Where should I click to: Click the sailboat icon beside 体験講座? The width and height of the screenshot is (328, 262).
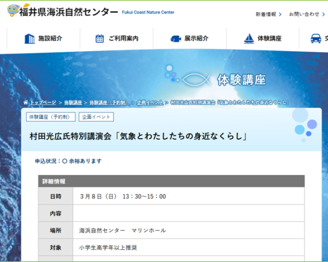pyautogui.click(x=249, y=38)
